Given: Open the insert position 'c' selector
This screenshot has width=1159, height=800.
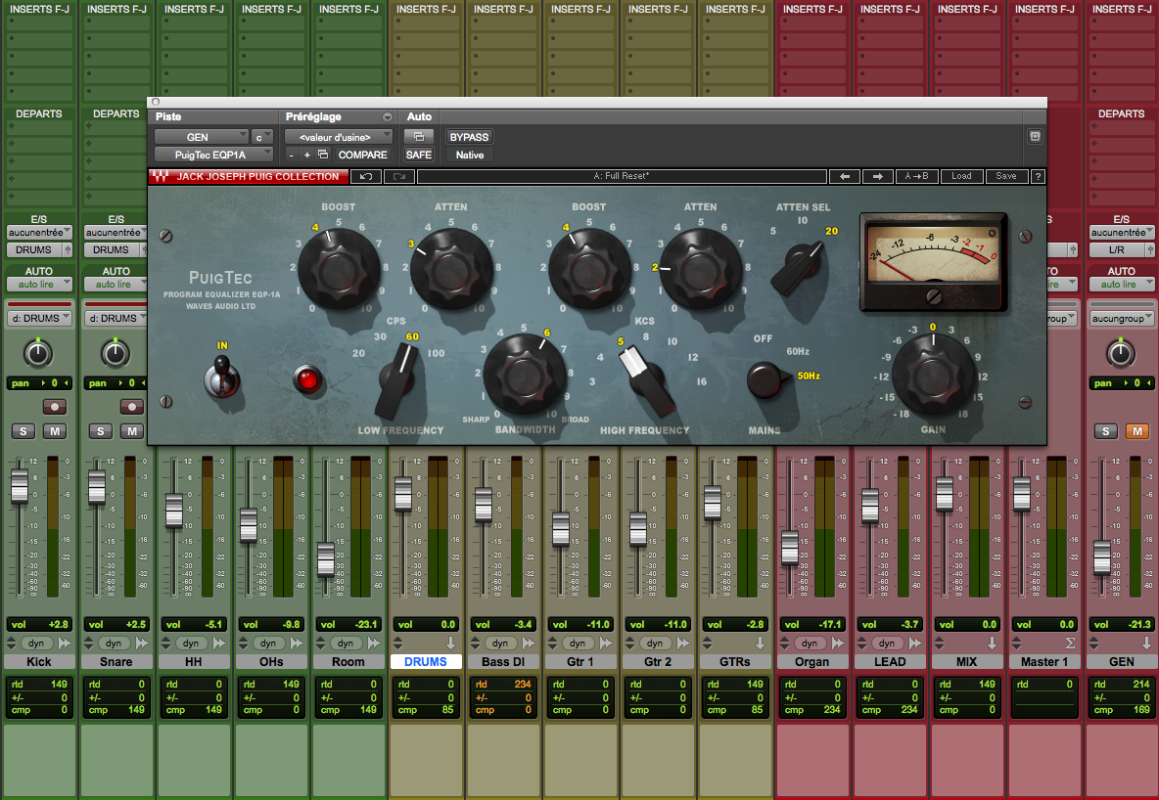Looking at the screenshot, I should pyautogui.click(x=262, y=137).
